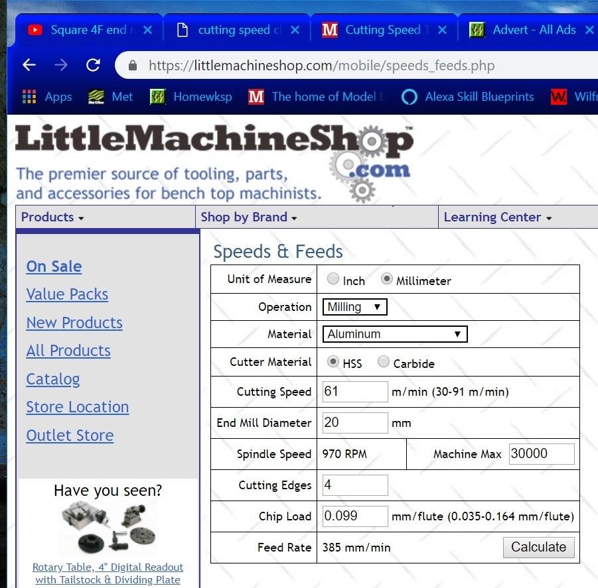
Task: Click the Speeds & Feeds heading
Action: coord(278,251)
